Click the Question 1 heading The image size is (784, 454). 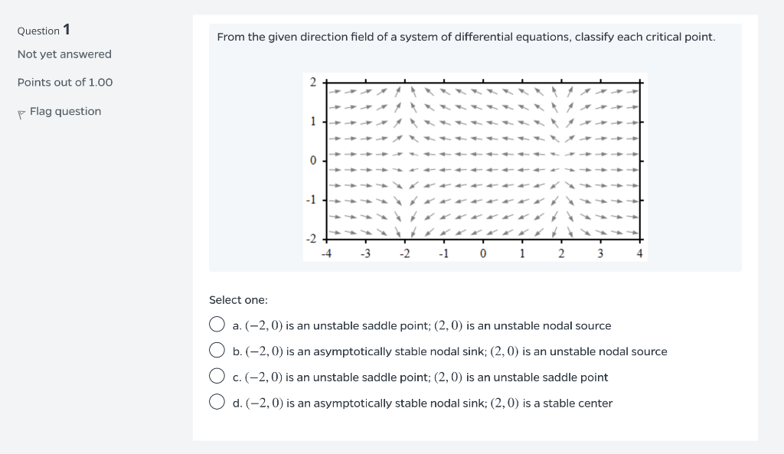(42, 31)
